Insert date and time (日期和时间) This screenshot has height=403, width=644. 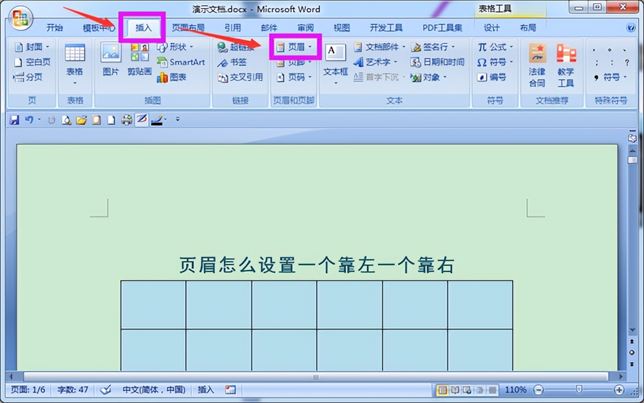click(437, 62)
